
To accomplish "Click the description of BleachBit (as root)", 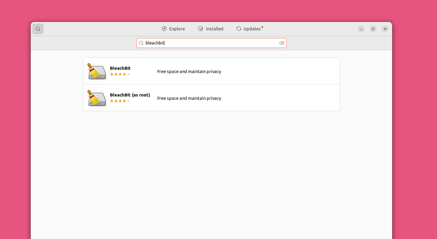I will (189, 98).
